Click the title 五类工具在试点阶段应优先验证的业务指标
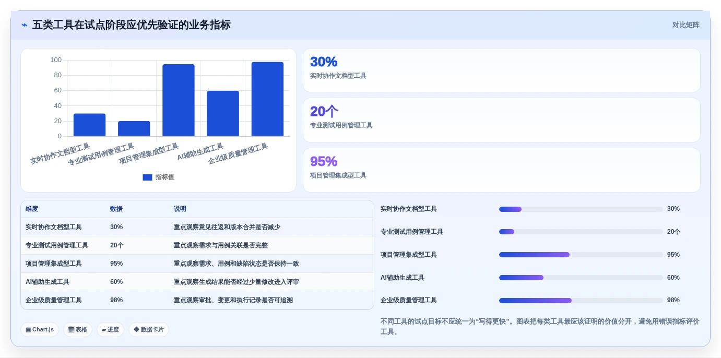721x358 pixels. coord(131,25)
